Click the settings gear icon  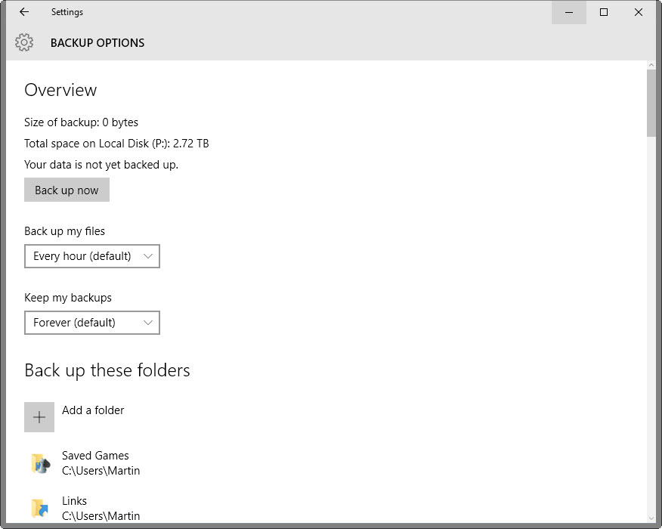pos(24,42)
